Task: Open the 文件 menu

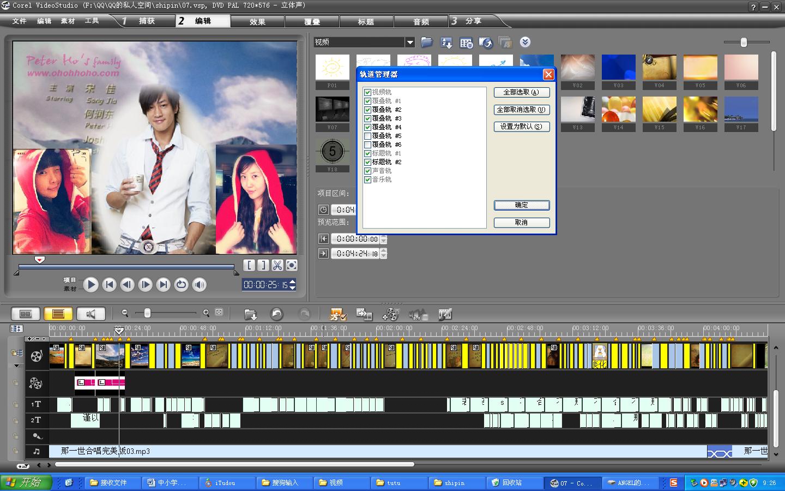Action: point(20,21)
